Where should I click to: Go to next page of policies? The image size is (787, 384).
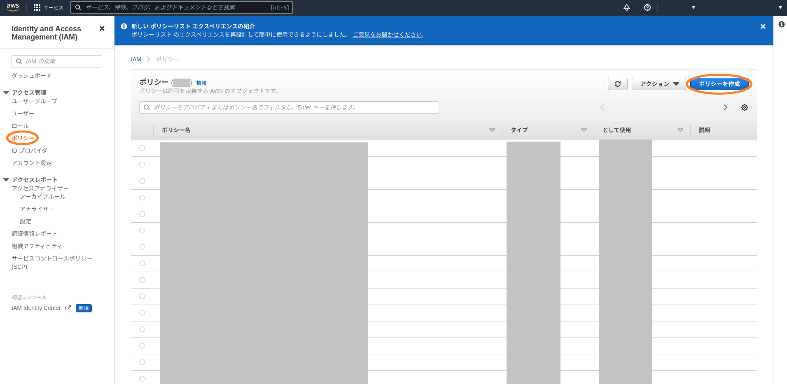click(x=725, y=107)
